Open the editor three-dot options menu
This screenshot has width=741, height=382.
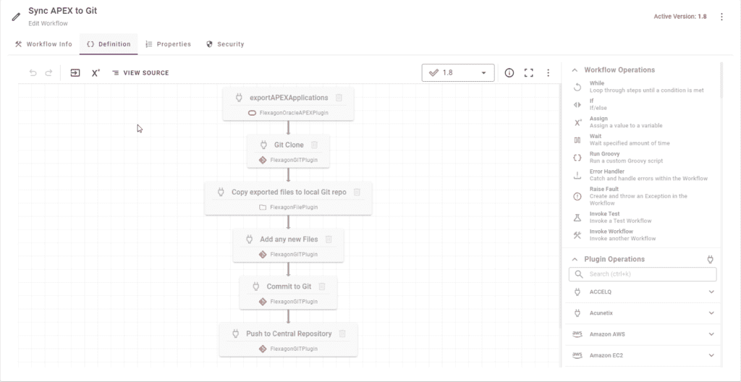tap(549, 73)
